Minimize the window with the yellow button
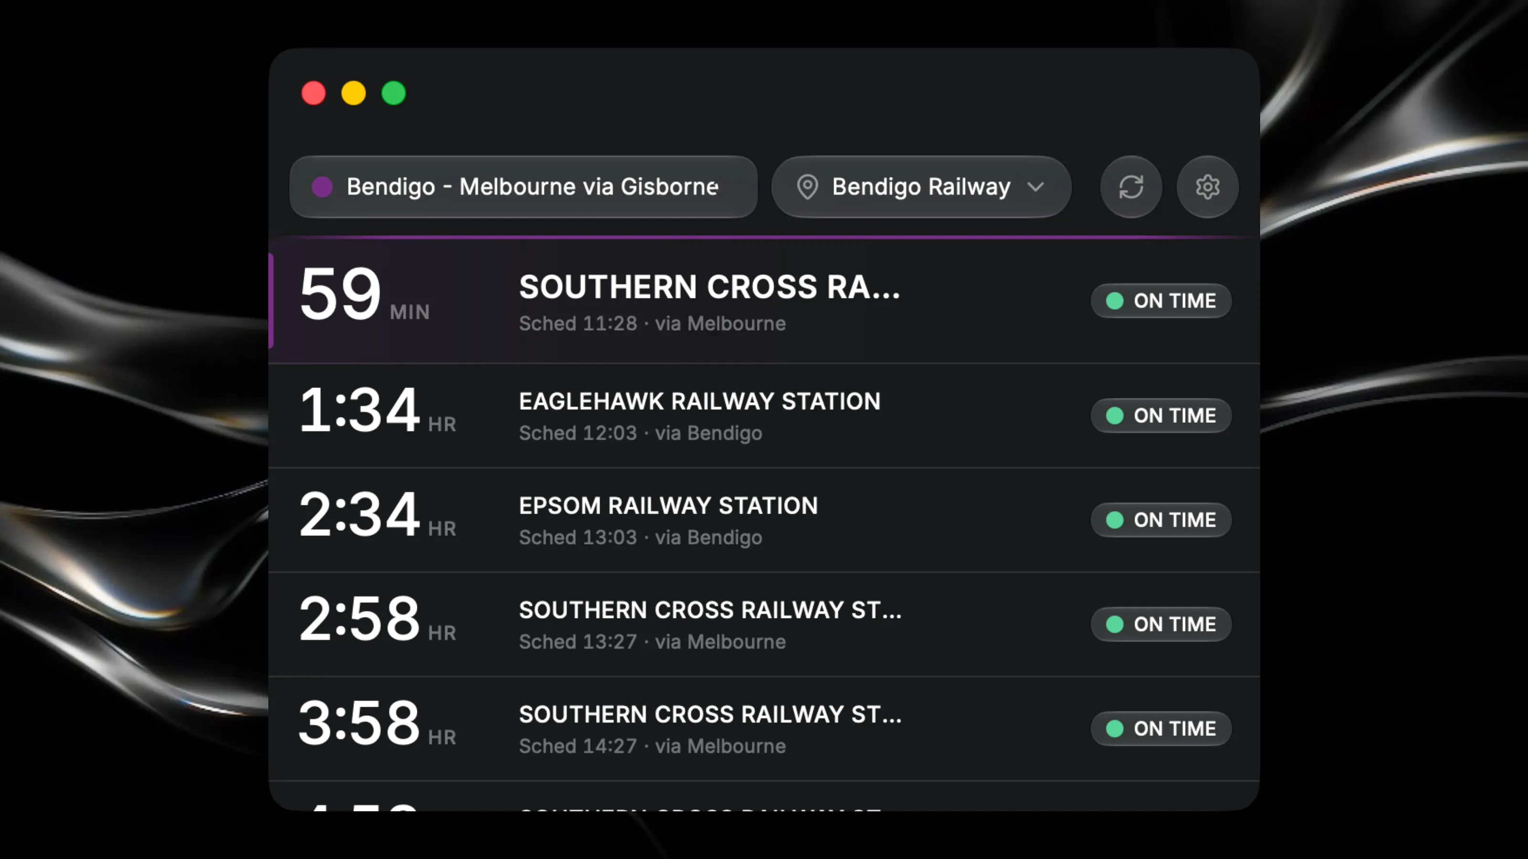1528x859 pixels. coord(353,93)
